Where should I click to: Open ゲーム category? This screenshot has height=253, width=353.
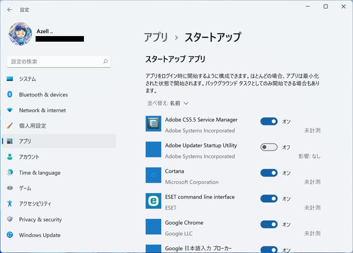59,188
